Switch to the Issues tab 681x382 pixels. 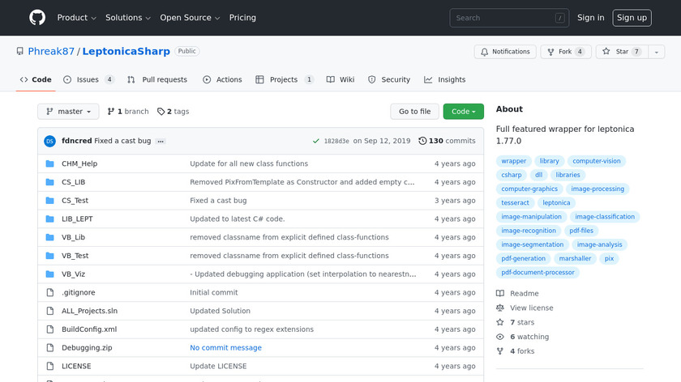point(88,80)
